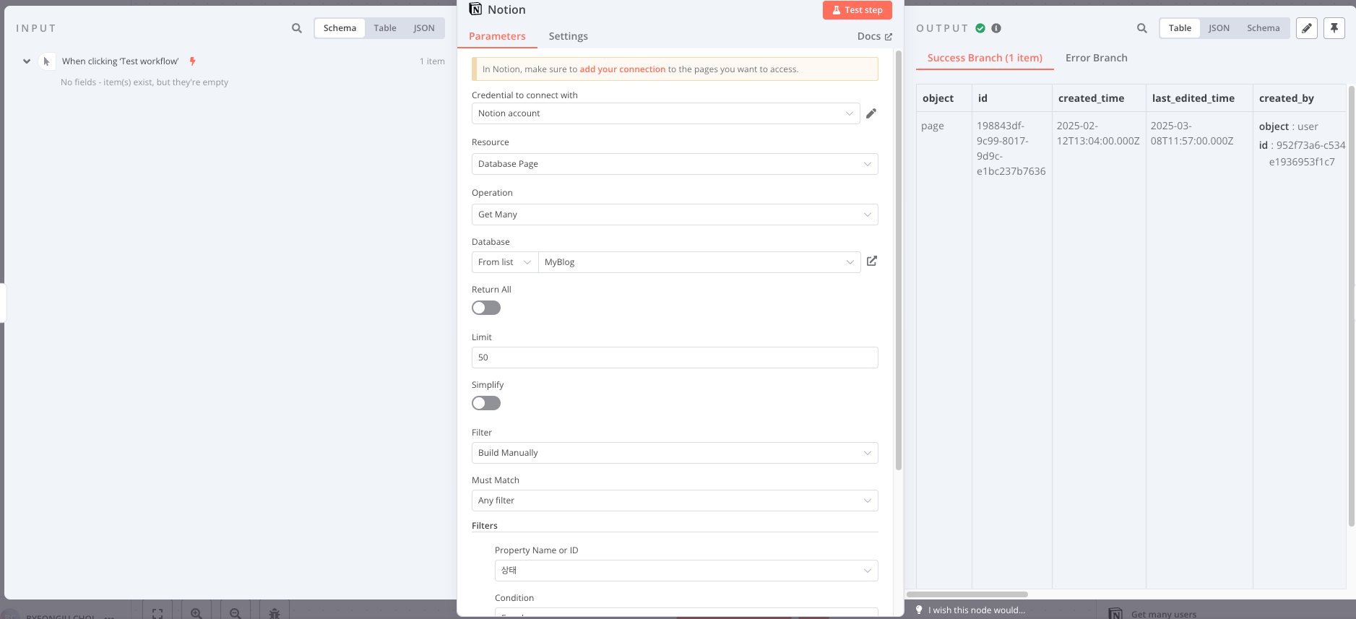This screenshot has height=619, width=1356.
Task: Collapse the 'When clicking Test workflow' input node
Action: coord(27,61)
